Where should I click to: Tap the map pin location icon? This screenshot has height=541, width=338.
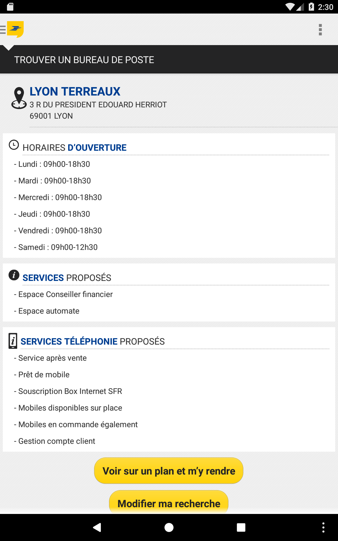pos(19,98)
